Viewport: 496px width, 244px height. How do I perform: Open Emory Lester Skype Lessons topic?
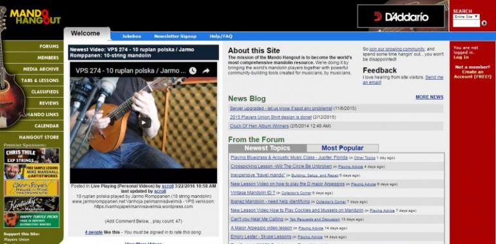(261, 236)
